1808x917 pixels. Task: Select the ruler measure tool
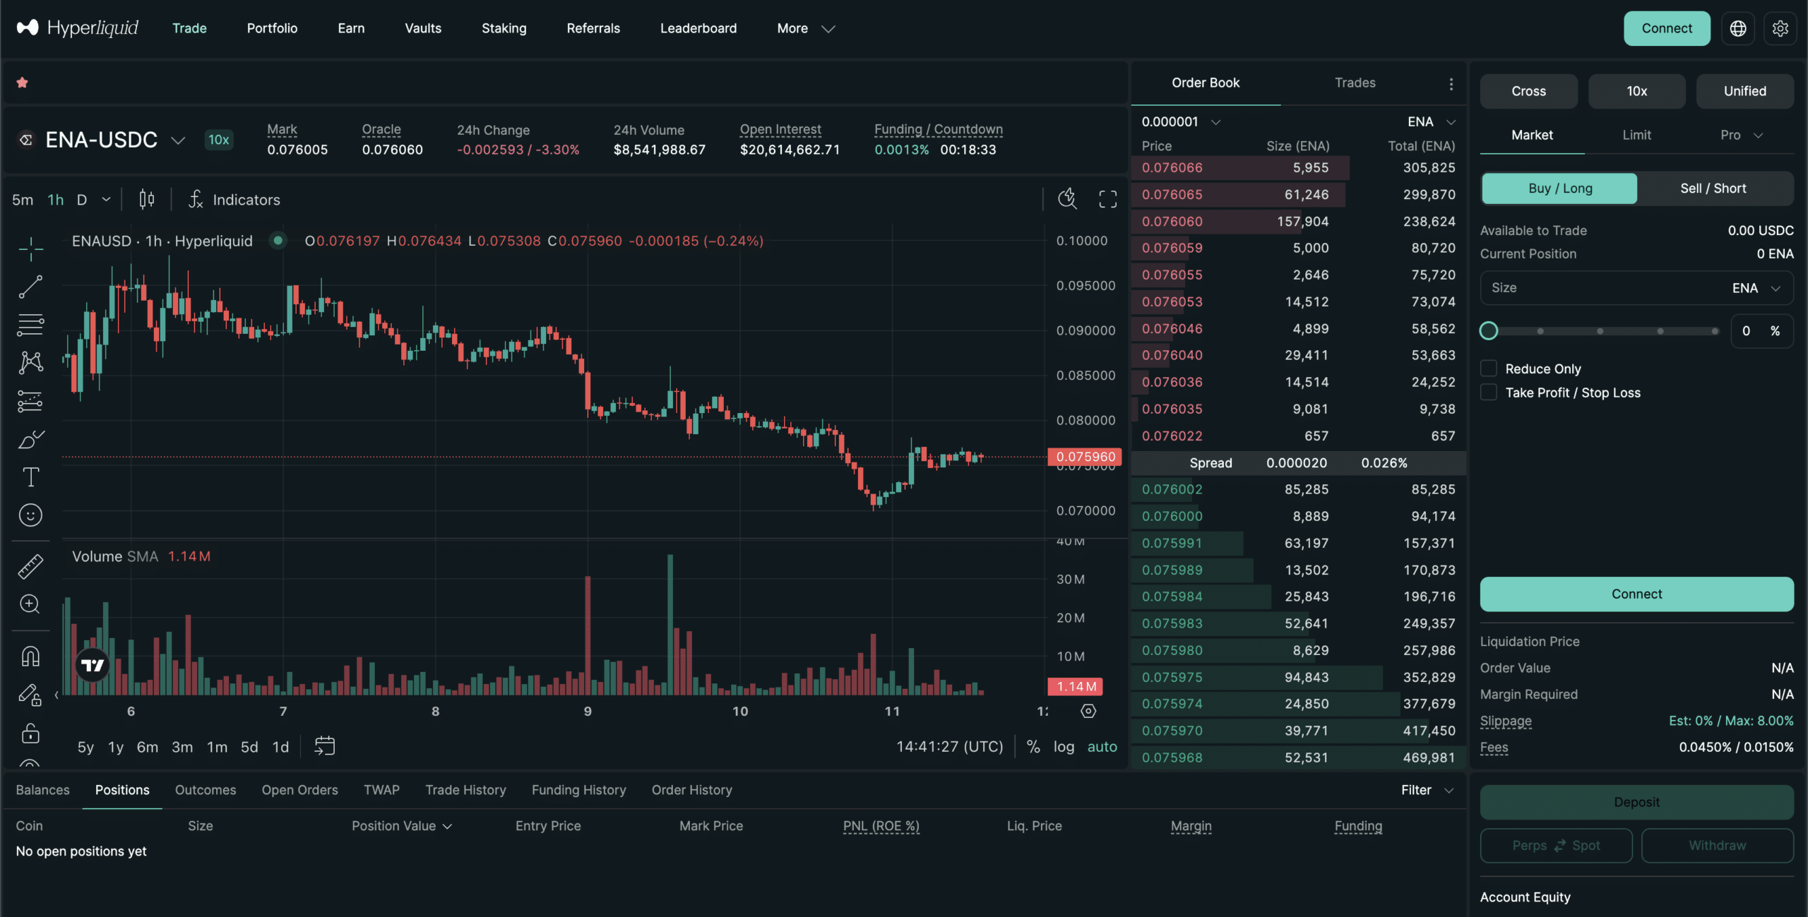[x=30, y=566]
